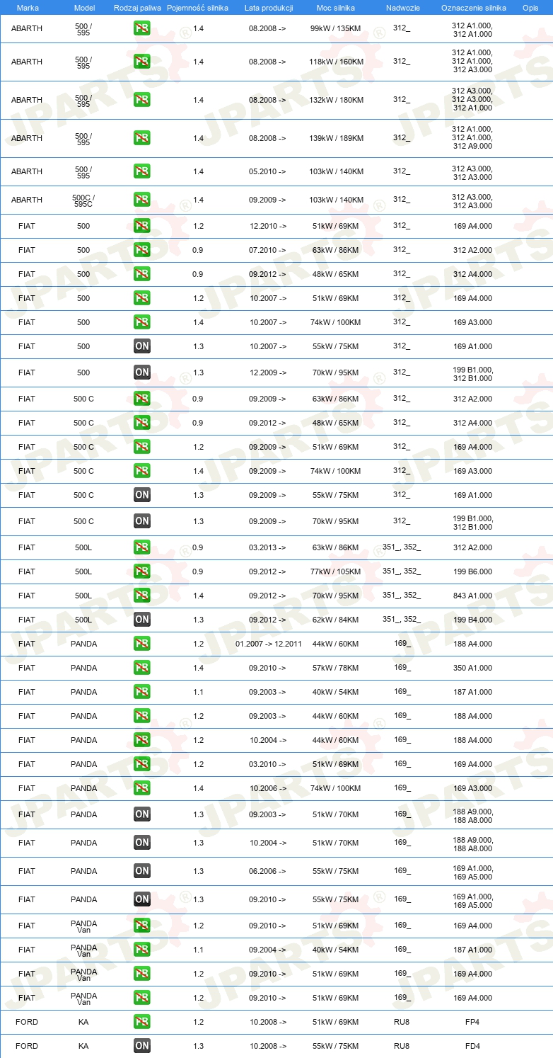The image size is (553, 1058).
Task: Click the Moc silnika column header
Action: pos(336,8)
